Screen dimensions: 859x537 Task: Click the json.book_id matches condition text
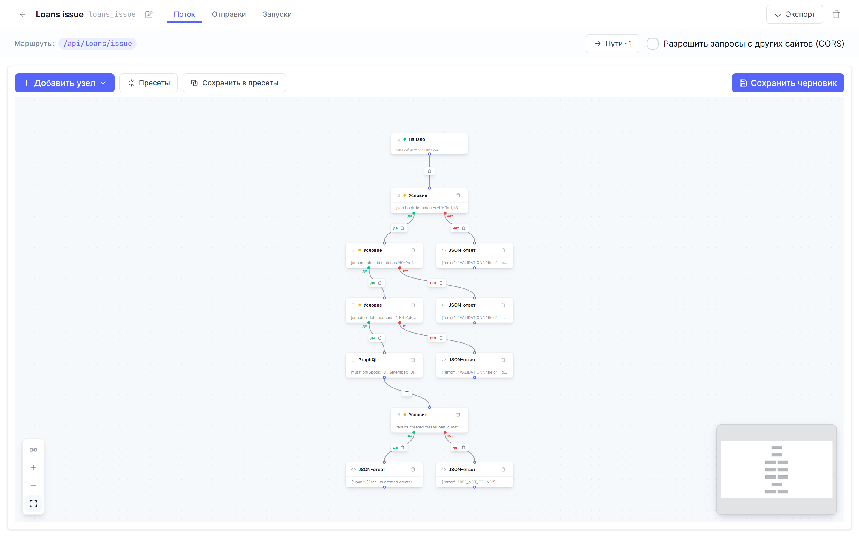click(429, 208)
